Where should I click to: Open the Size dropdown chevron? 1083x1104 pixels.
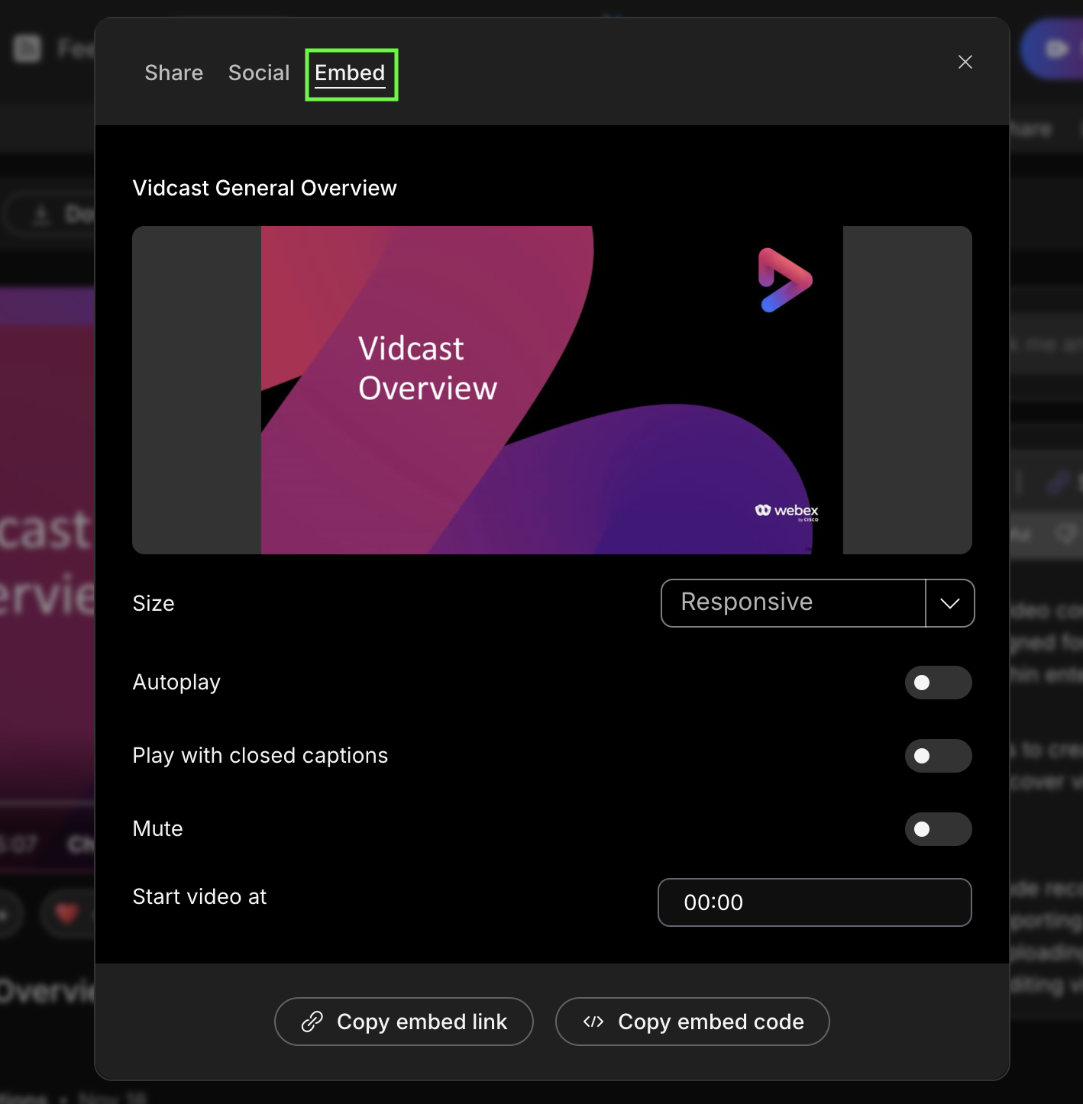950,603
